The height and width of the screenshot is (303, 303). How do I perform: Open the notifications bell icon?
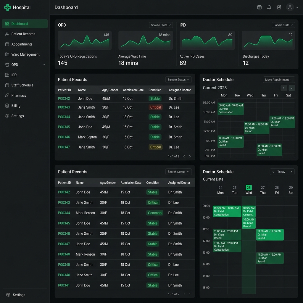[x=269, y=7]
